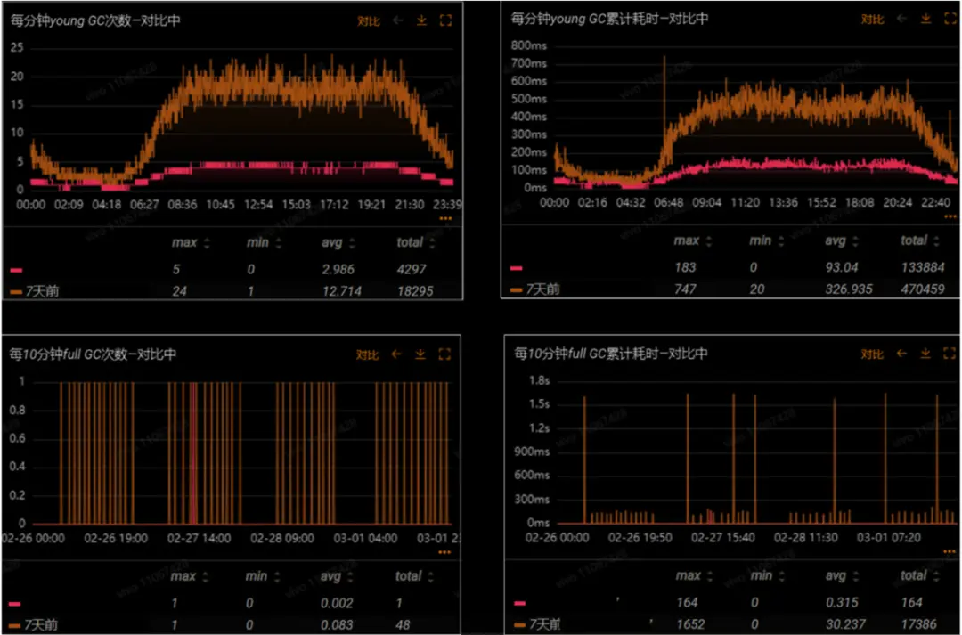962x635 pixels.
Task: Download the full GC累计耗时 chart
Action: pos(925,354)
